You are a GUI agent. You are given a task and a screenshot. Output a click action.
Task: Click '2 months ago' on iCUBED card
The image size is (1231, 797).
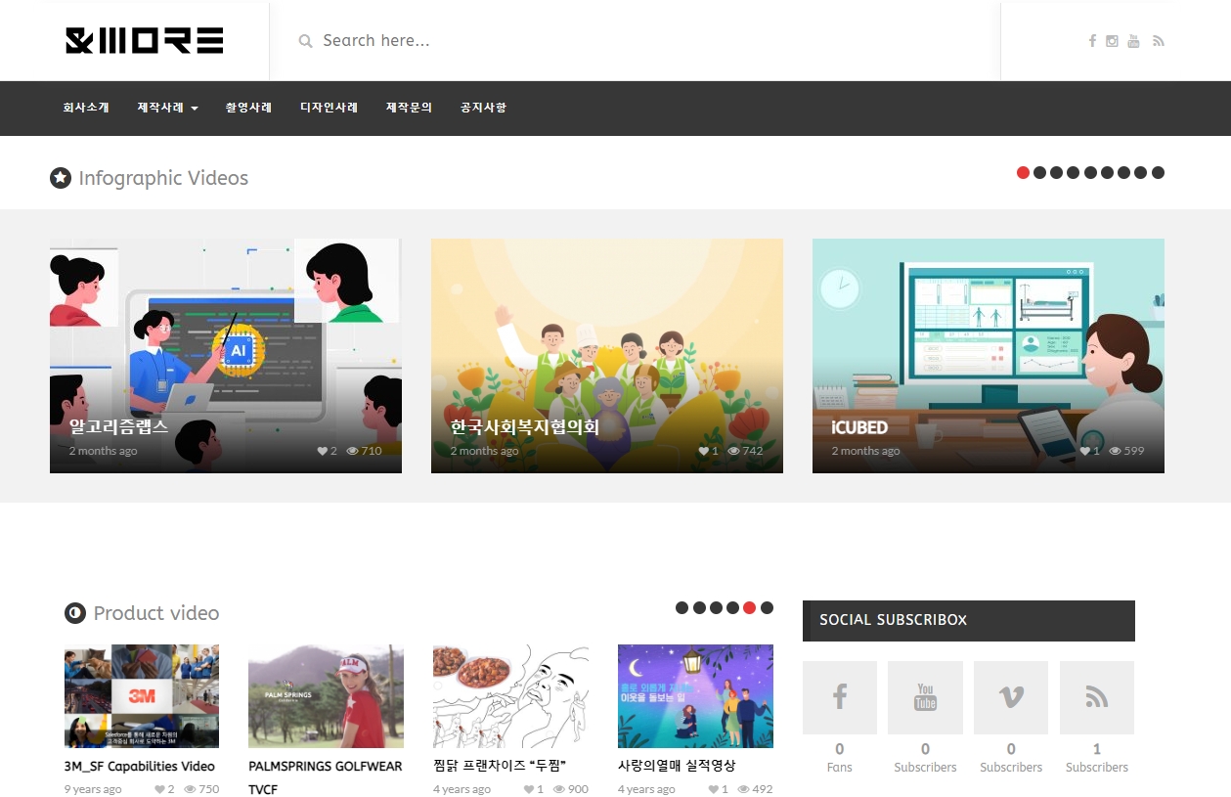865,451
